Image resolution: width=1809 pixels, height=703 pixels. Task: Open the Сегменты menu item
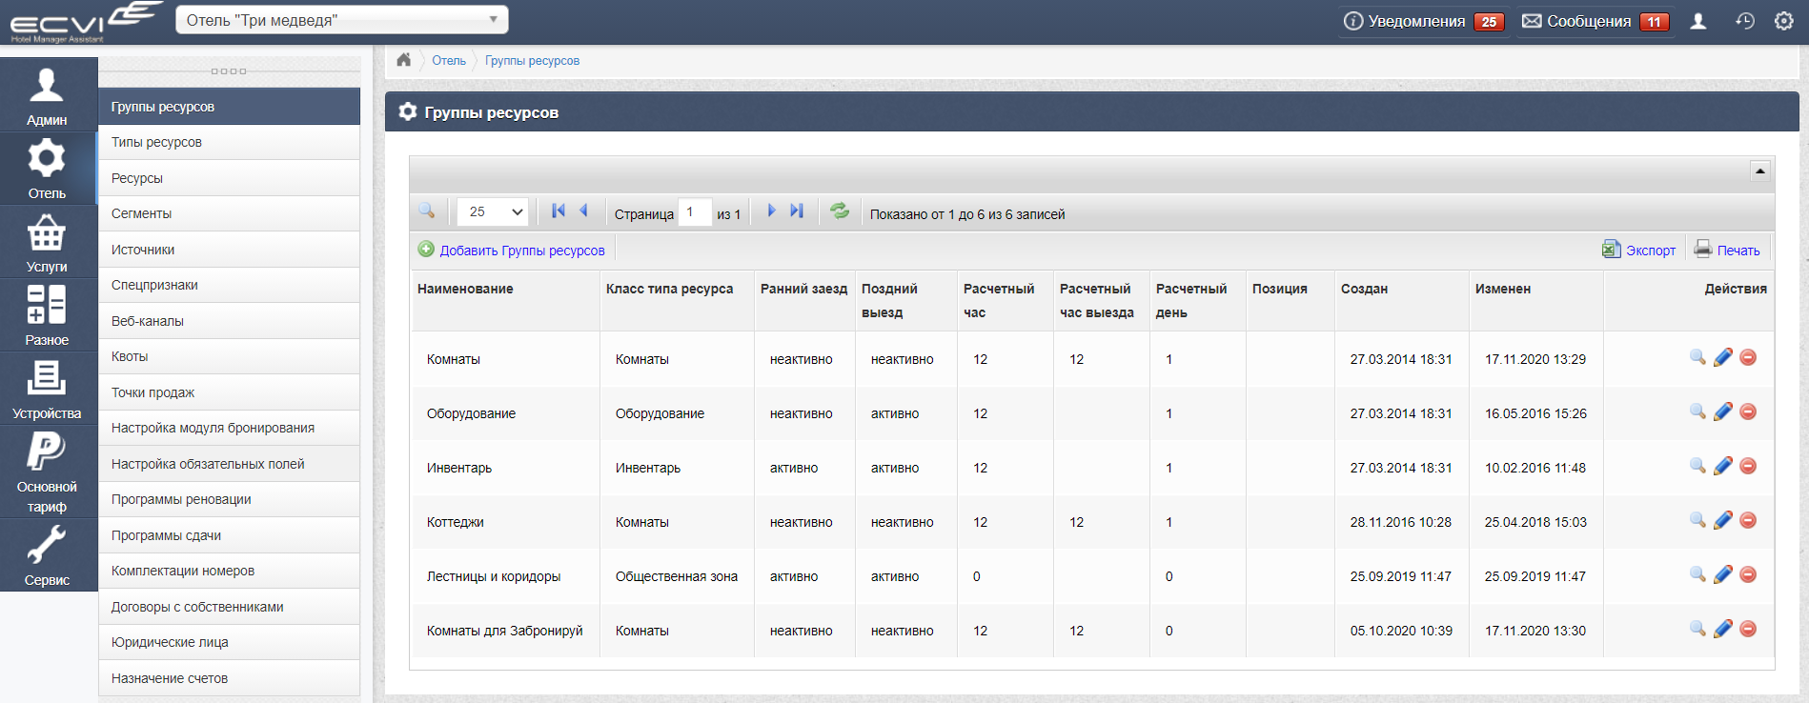pyautogui.click(x=229, y=213)
